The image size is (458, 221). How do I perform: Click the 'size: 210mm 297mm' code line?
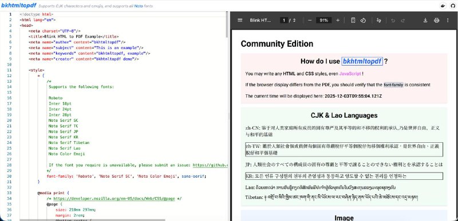click(x=76, y=210)
